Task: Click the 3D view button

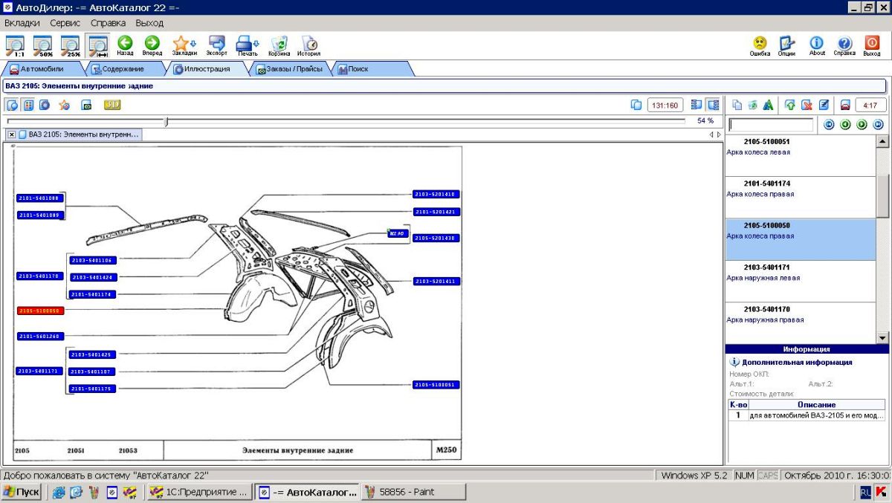Action: coord(112,105)
